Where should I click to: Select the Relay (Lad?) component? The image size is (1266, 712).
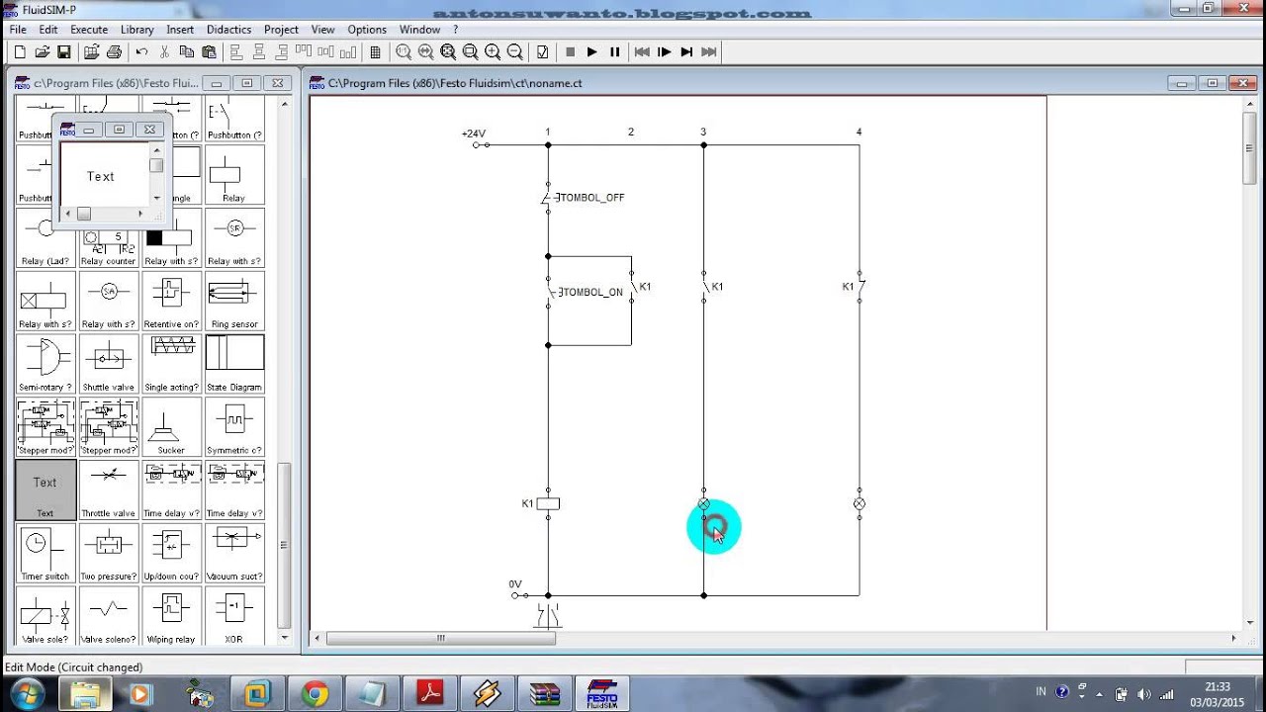click(x=45, y=237)
